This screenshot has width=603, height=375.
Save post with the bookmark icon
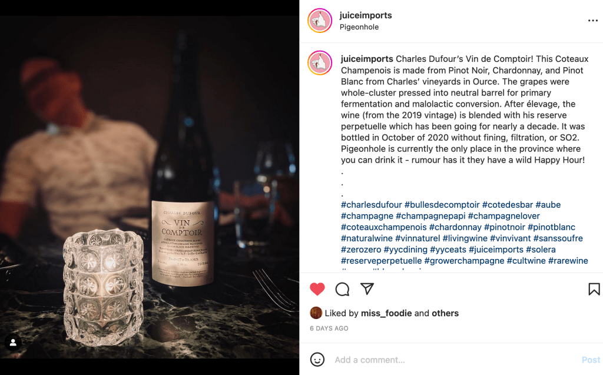pyautogui.click(x=594, y=289)
